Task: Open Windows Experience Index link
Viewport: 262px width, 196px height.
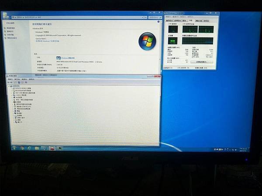Action: 68,58
